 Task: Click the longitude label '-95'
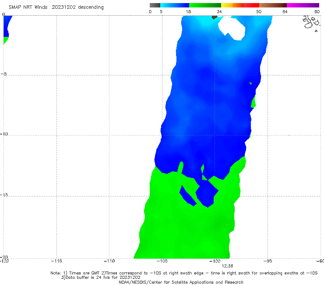tap(268, 261)
